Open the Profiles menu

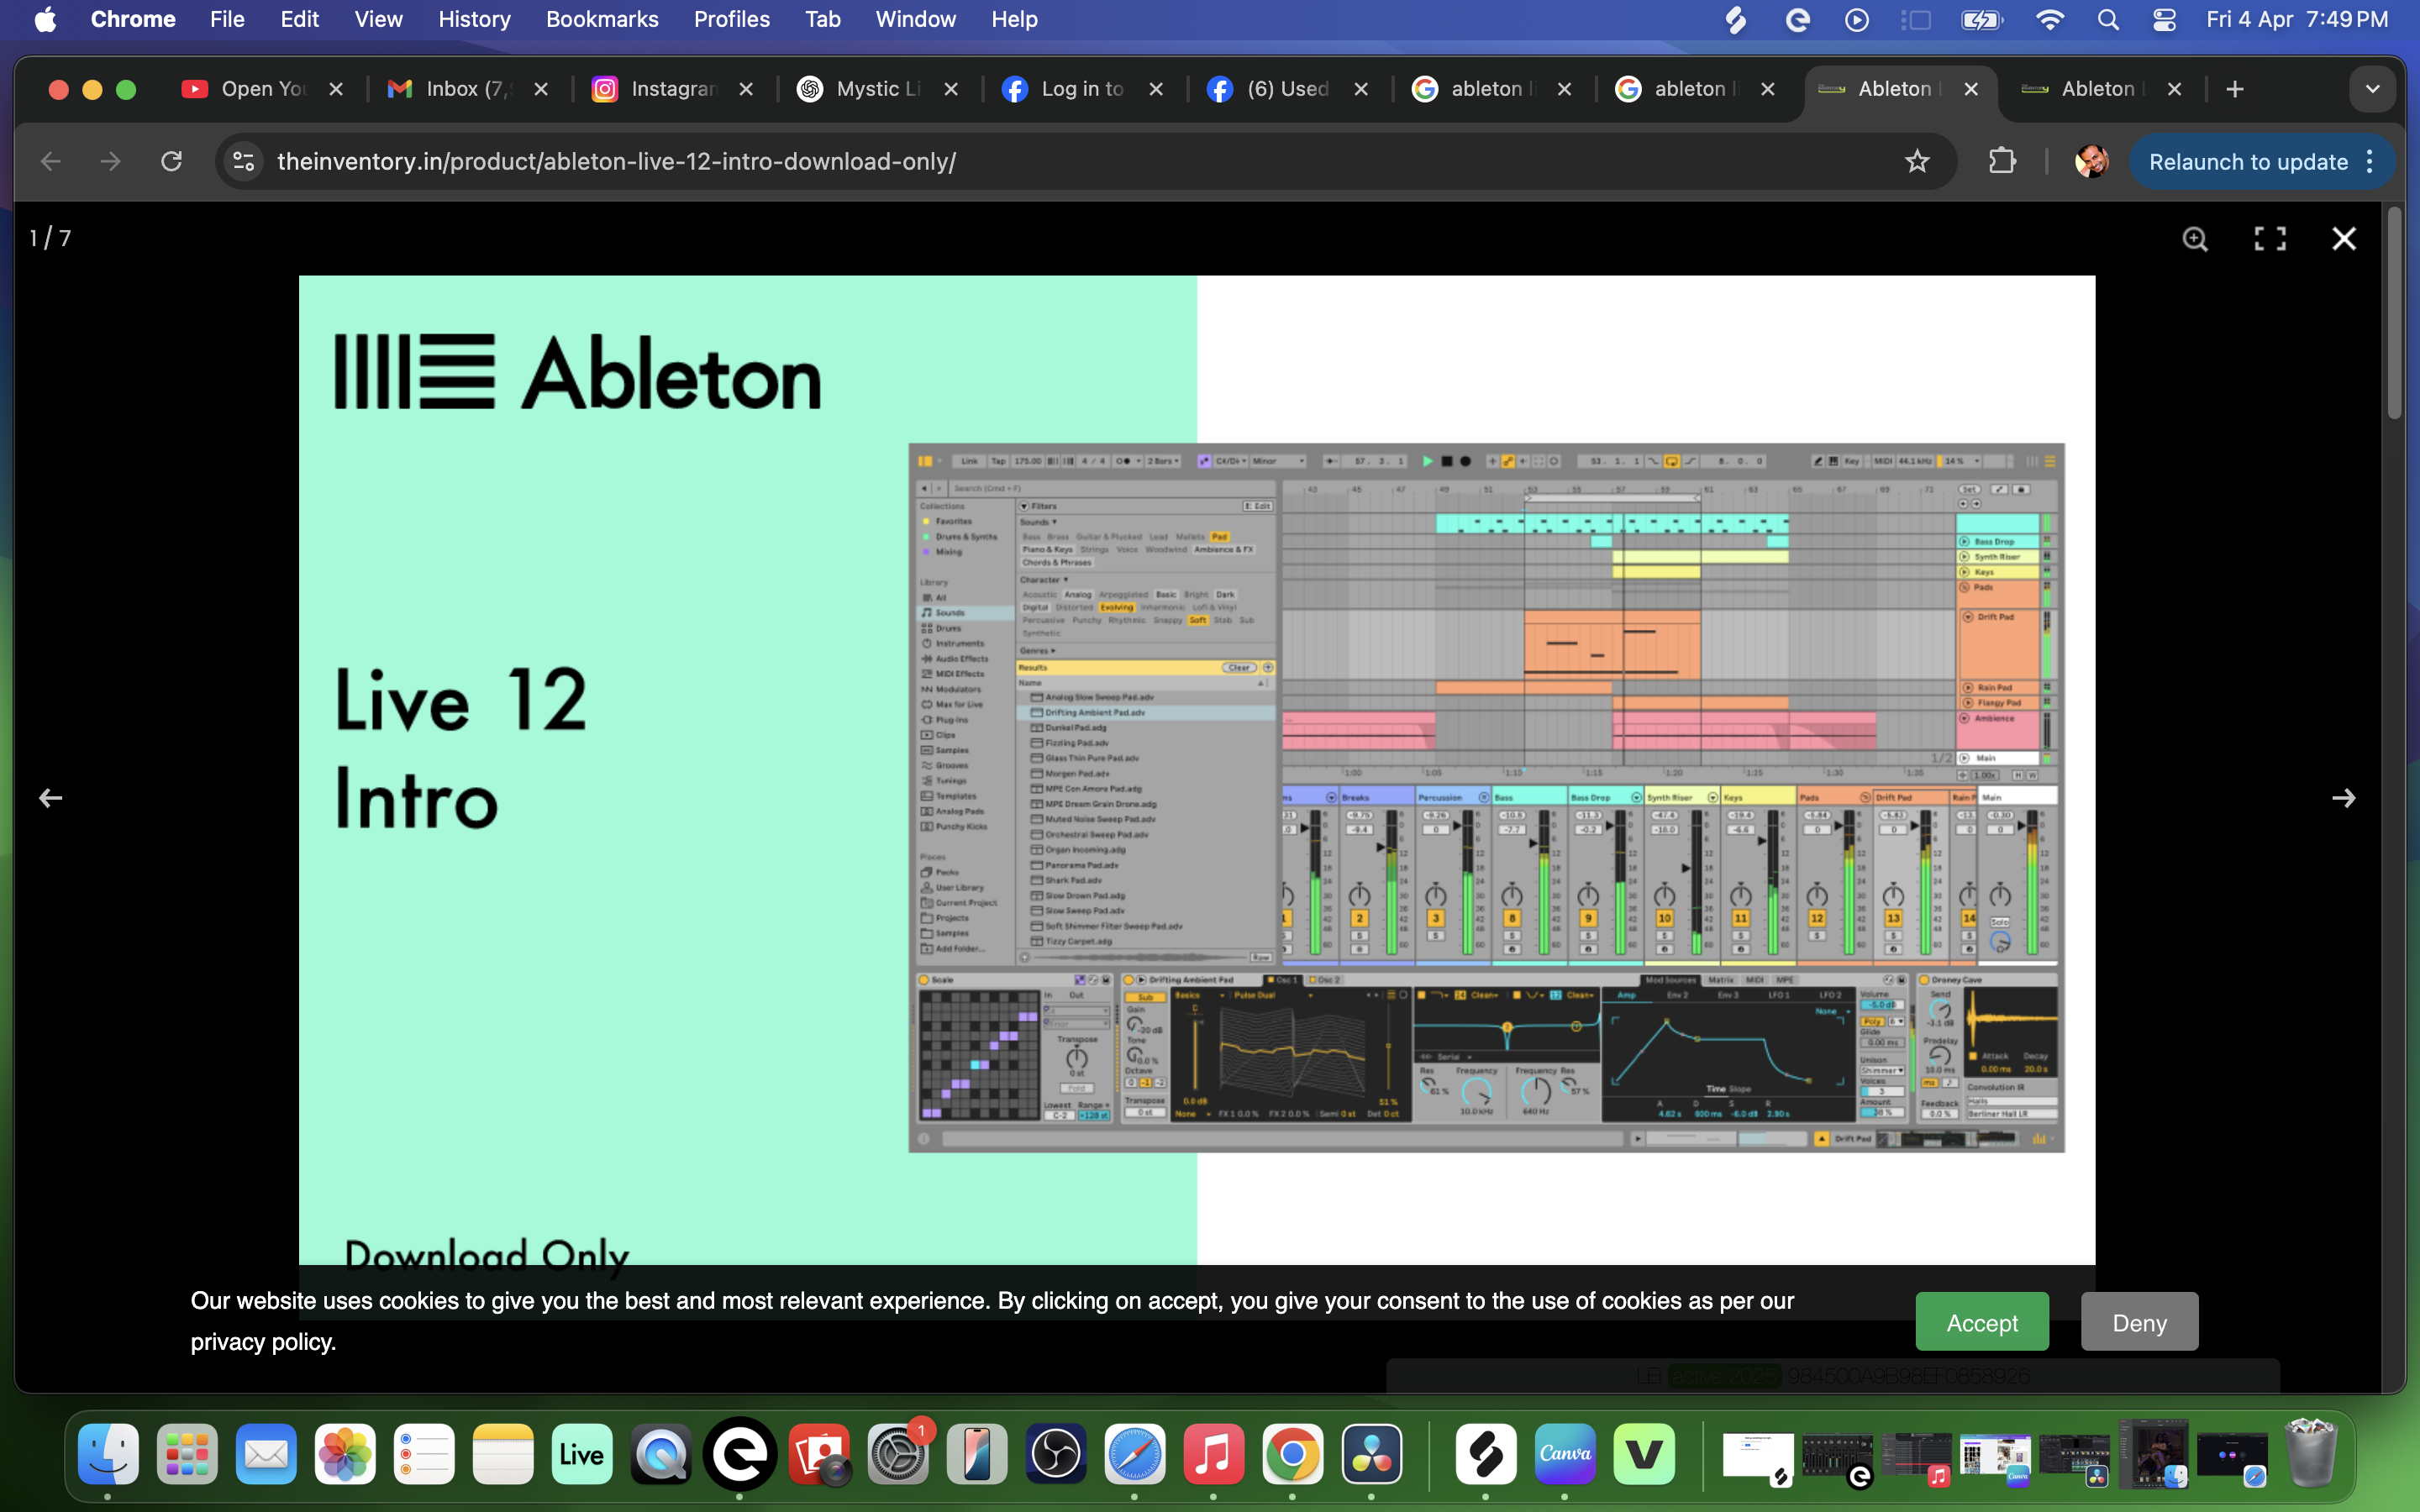[x=731, y=19]
